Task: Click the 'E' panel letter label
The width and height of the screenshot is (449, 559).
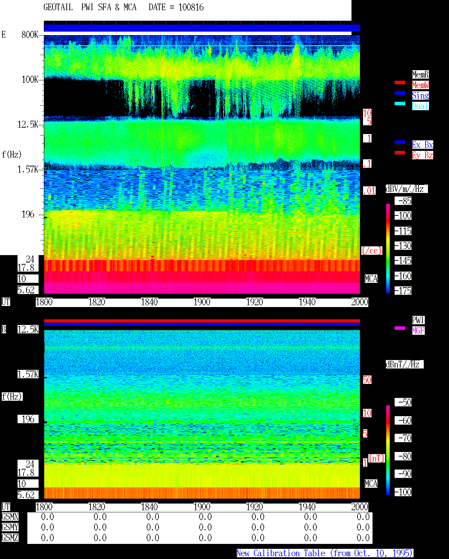Action: point(4,34)
